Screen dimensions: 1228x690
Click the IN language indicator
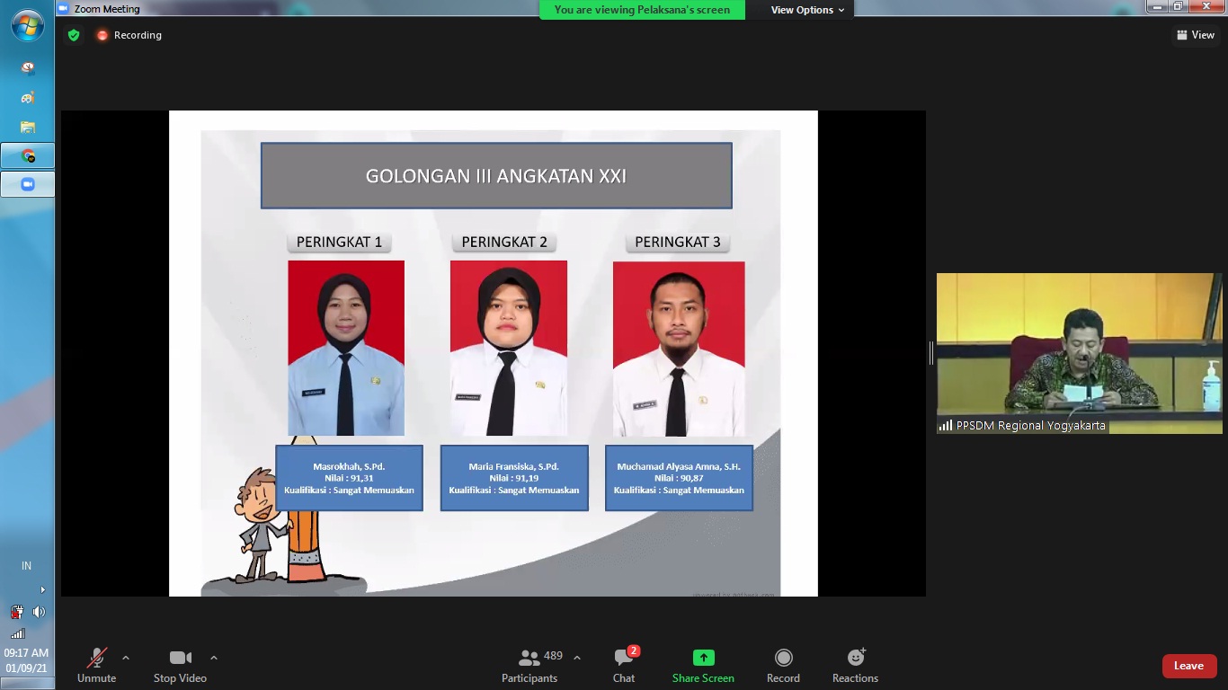26,566
